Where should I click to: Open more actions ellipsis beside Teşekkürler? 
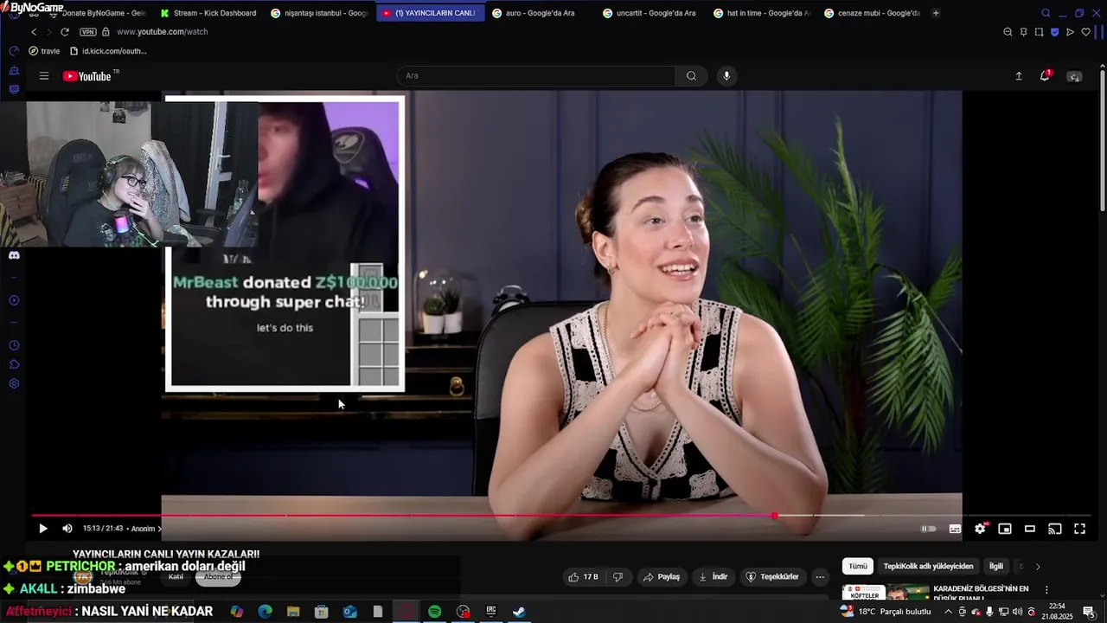pos(820,577)
